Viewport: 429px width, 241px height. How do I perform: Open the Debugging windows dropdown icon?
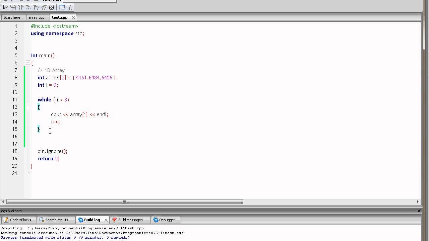click(62, 7)
